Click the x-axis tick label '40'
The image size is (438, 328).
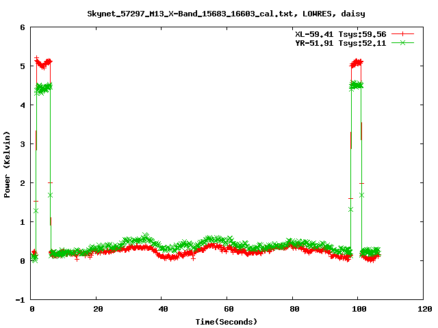pyautogui.click(x=163, y=309)
